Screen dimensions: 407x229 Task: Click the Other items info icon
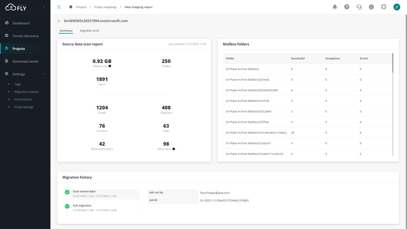pos(174,149)
